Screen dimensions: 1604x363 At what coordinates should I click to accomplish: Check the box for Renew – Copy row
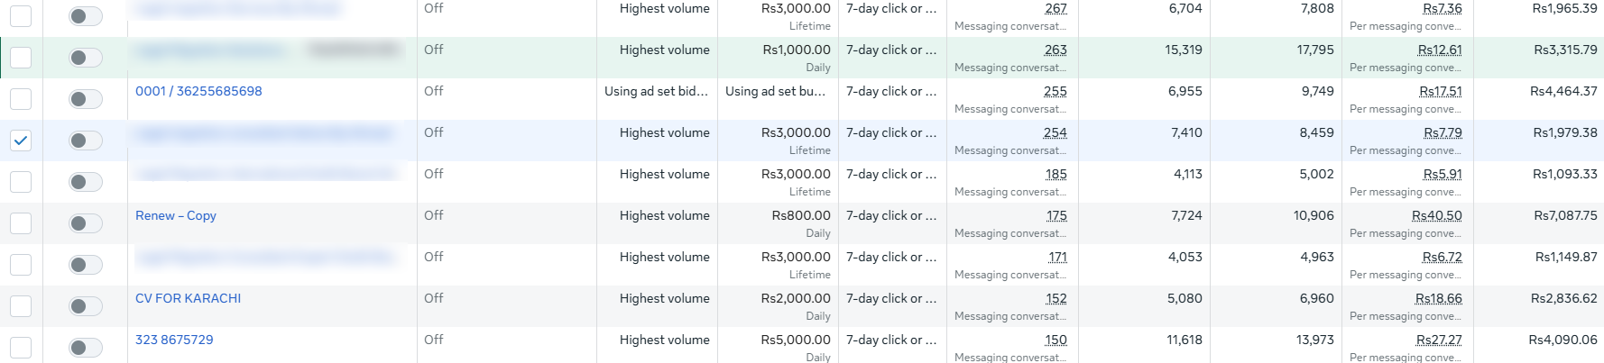pyautogui.click(x=21, y=223)
